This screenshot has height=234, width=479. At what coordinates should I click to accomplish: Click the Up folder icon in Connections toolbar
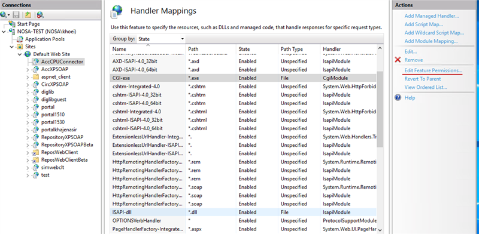tap(28, 14)
